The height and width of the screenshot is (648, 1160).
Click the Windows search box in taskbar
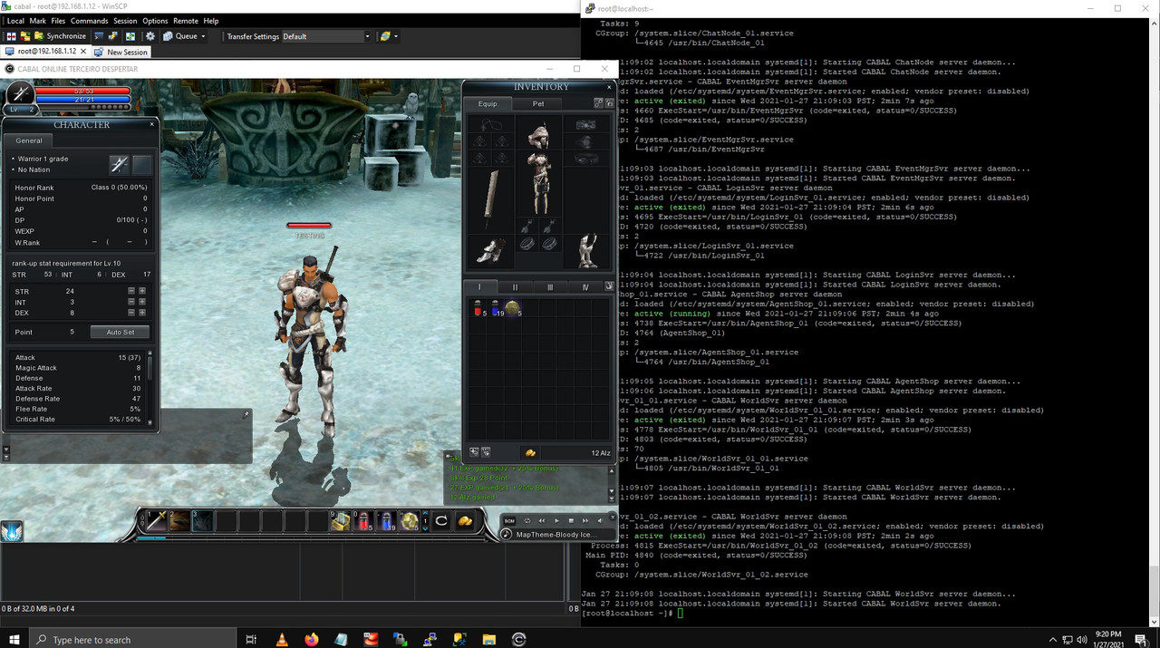click(x=131, y=639)
